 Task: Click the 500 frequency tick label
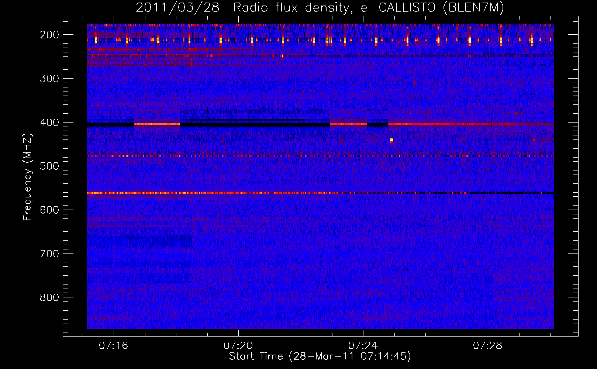click(x=49, y=166)
